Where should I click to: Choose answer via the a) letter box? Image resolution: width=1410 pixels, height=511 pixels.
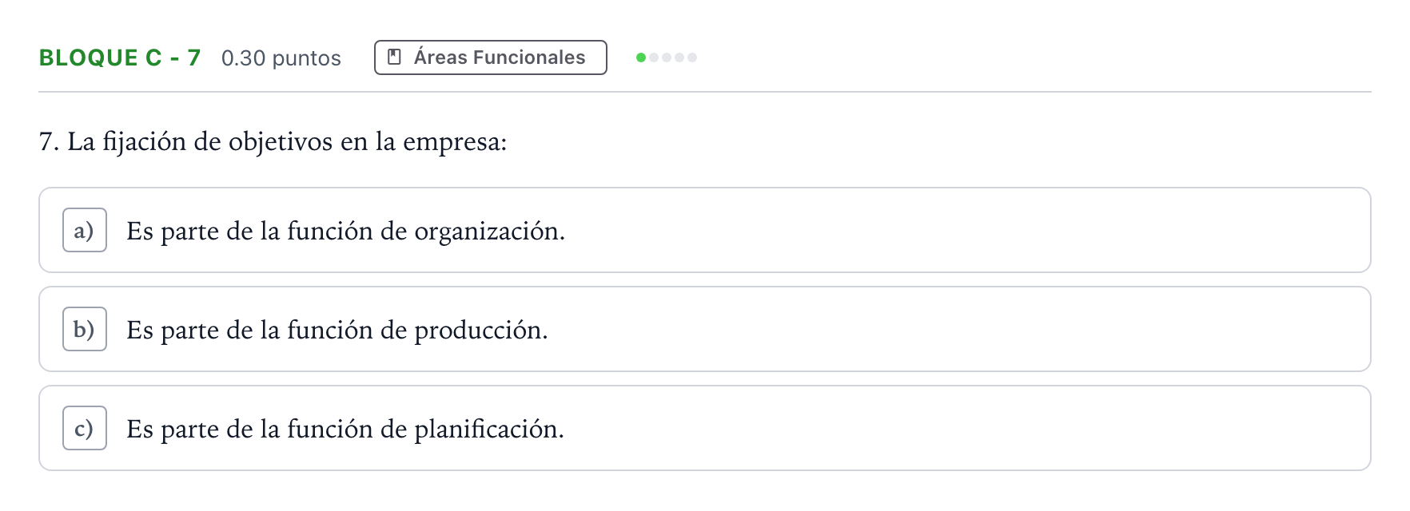click(85, 230)
